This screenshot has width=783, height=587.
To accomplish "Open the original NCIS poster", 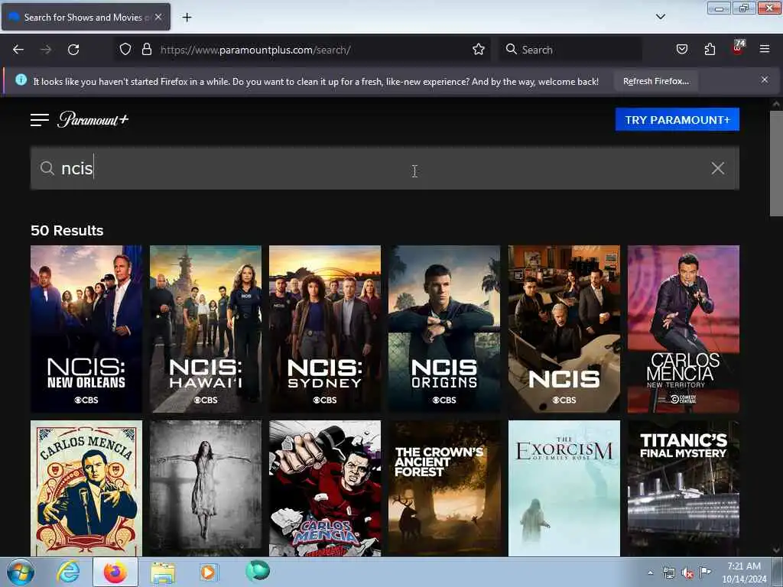I will click(564, 329).
